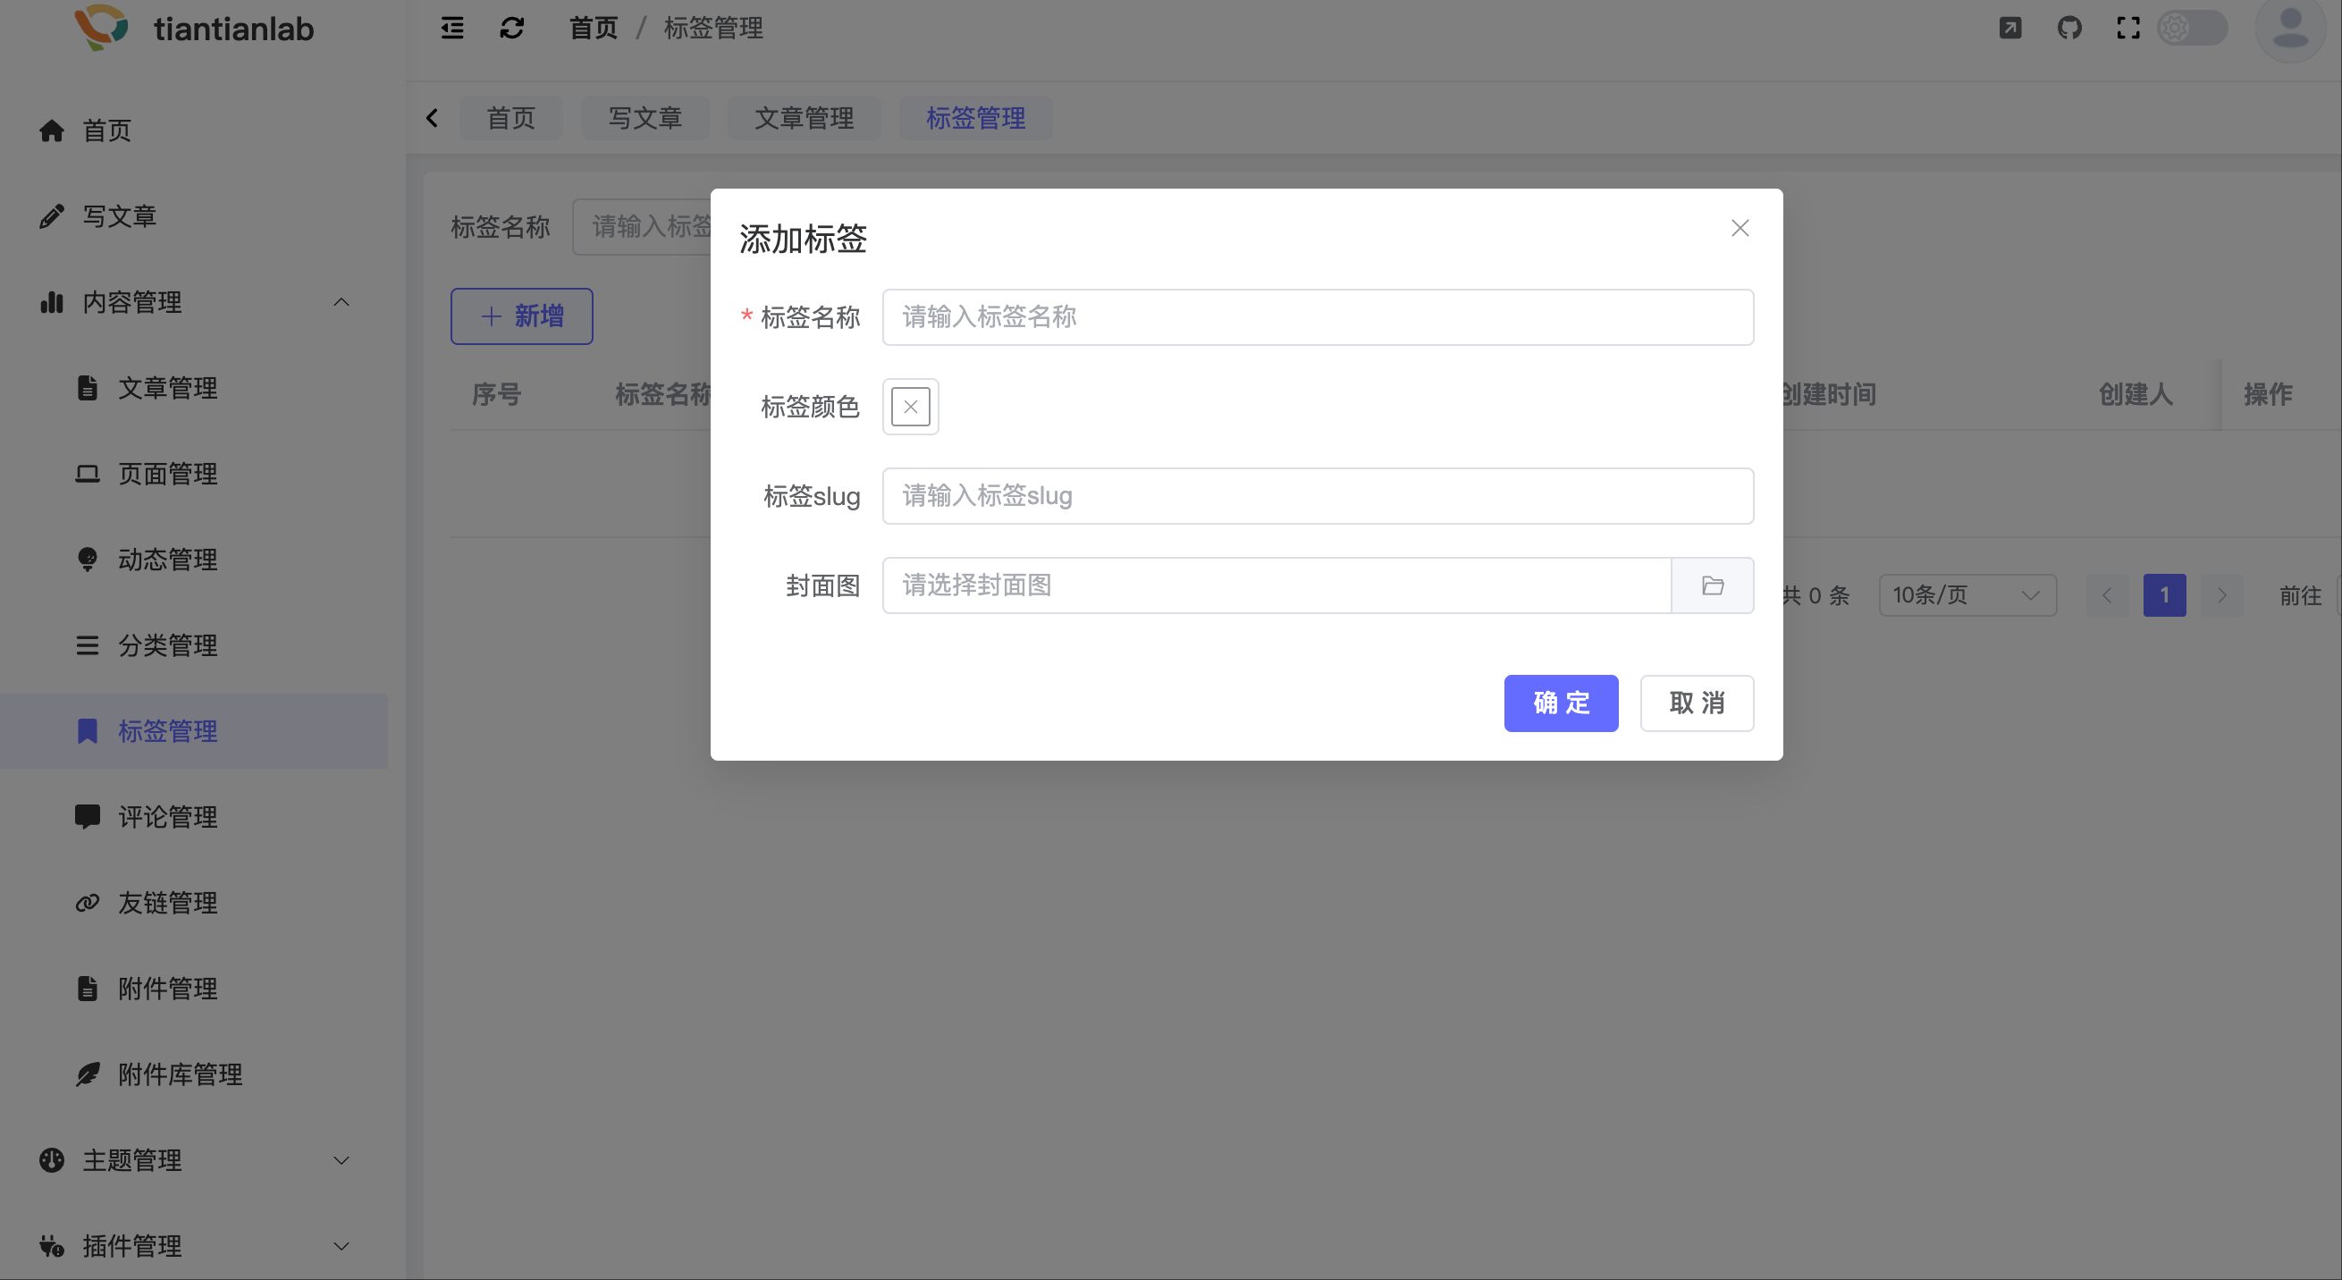
Task: Click the 标签名称 input in the dialog
Action: click(1318, 317)
